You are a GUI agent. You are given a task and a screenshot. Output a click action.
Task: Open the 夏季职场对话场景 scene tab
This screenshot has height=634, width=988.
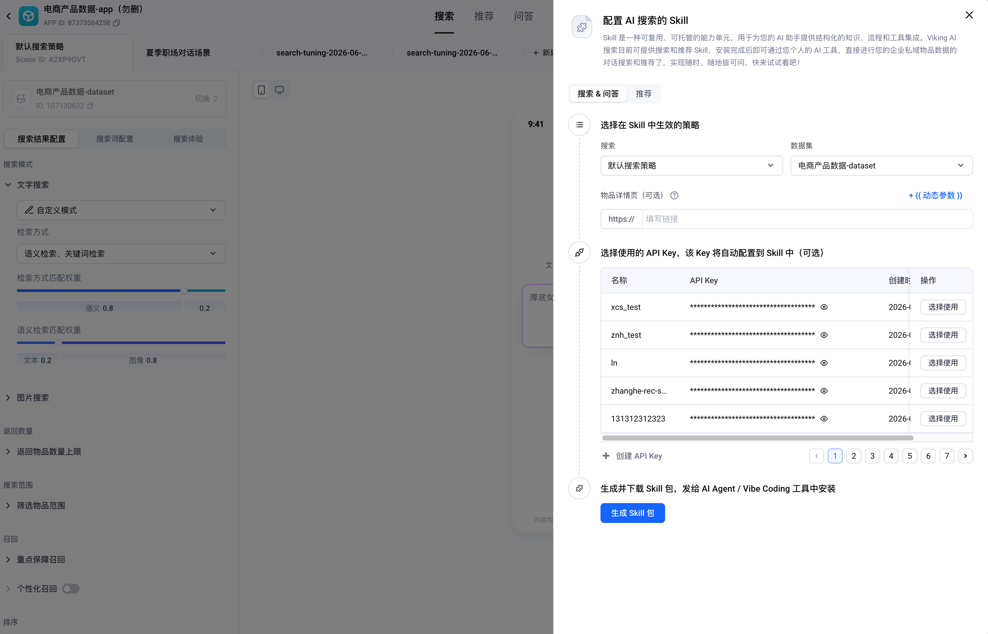click(x=178, y=53)
